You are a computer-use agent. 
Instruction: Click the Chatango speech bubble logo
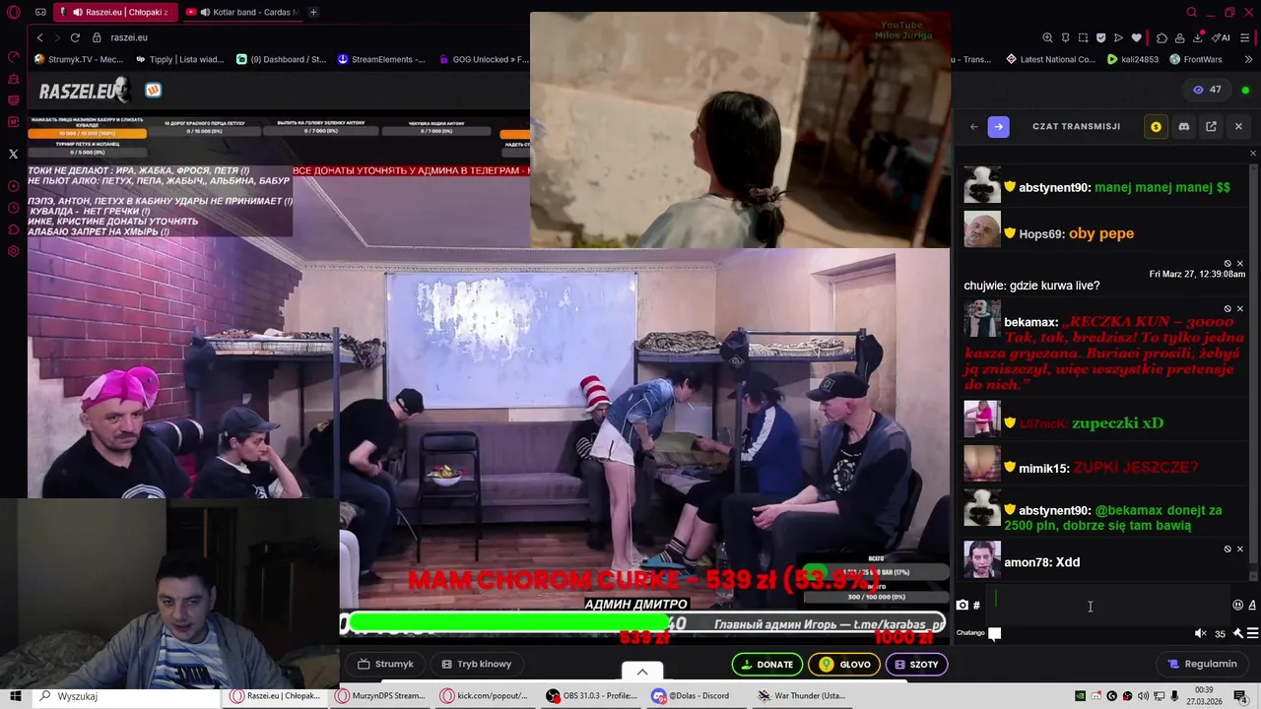[995, 633]
